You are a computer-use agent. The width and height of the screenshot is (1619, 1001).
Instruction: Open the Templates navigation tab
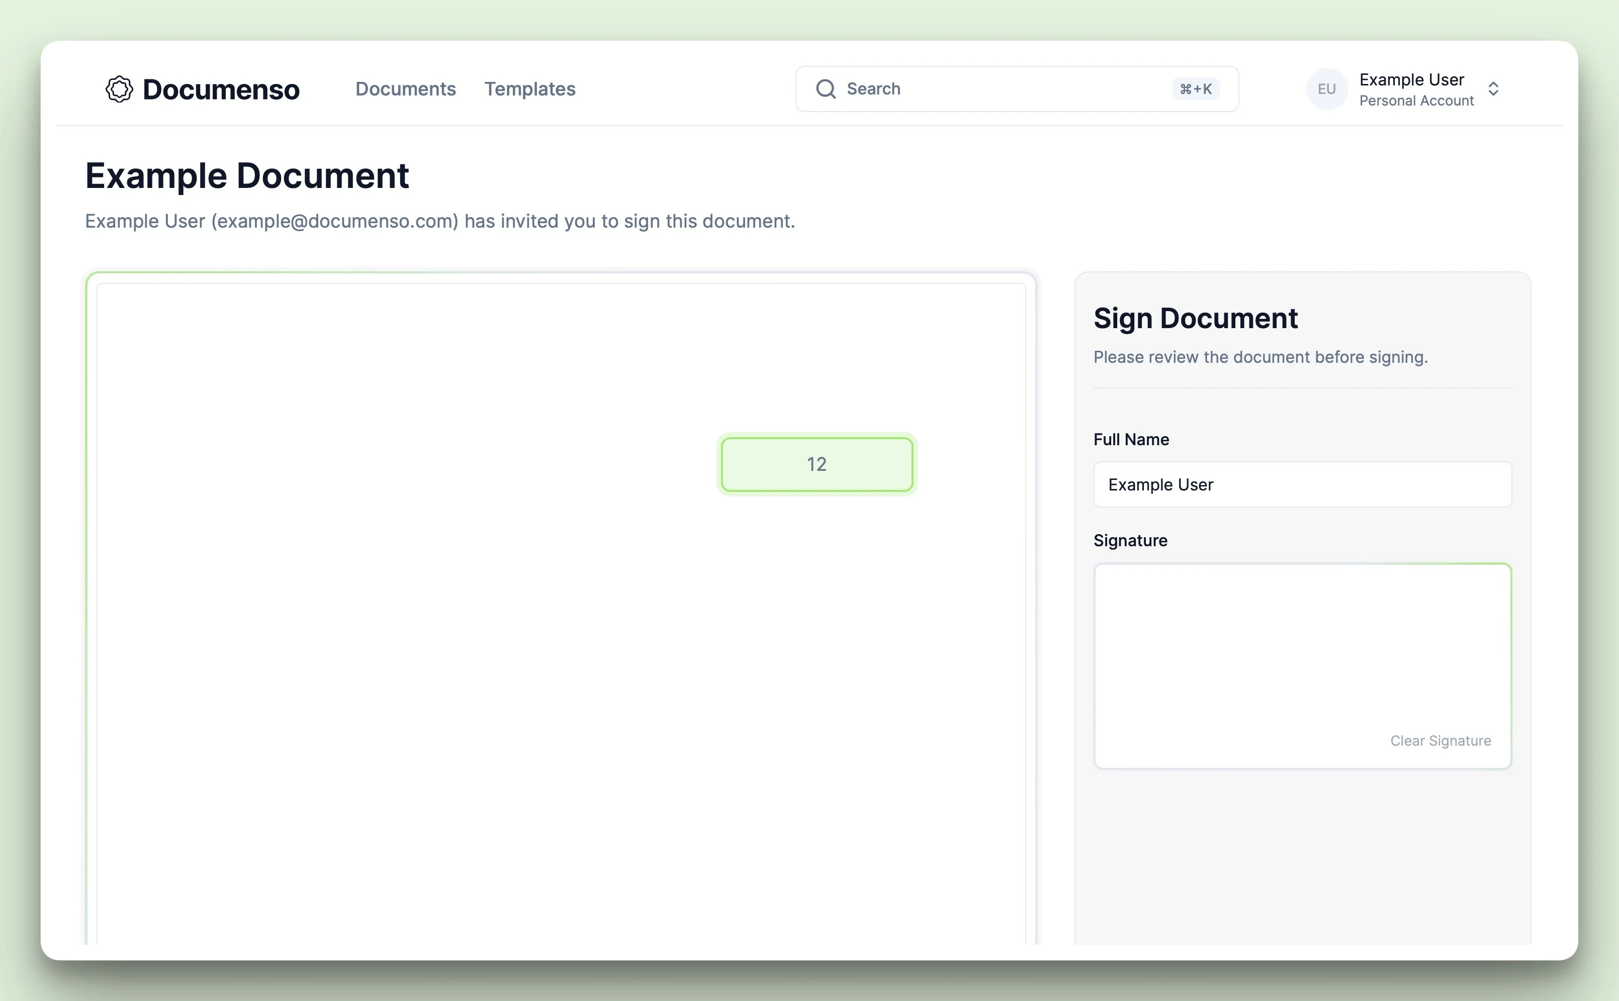click(528, 89)
